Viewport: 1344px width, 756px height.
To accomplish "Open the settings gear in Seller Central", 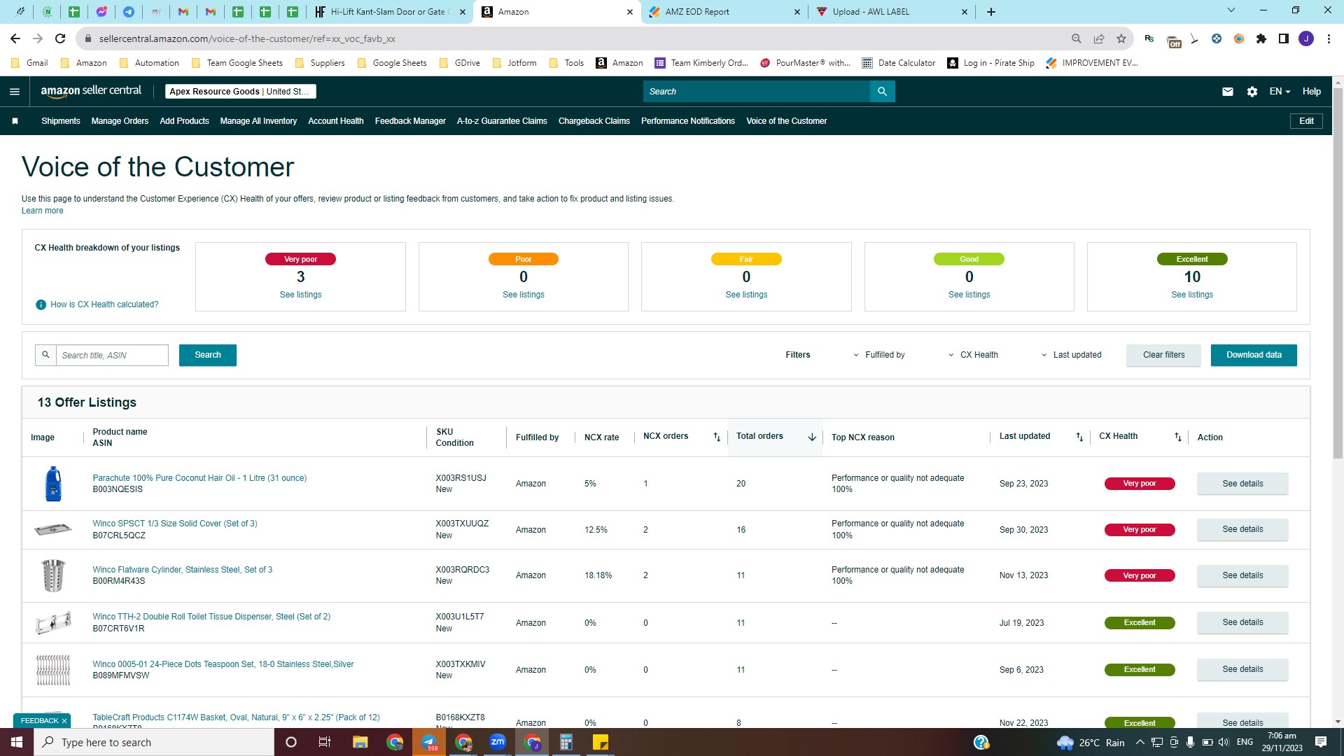I will click(1252, 92).
